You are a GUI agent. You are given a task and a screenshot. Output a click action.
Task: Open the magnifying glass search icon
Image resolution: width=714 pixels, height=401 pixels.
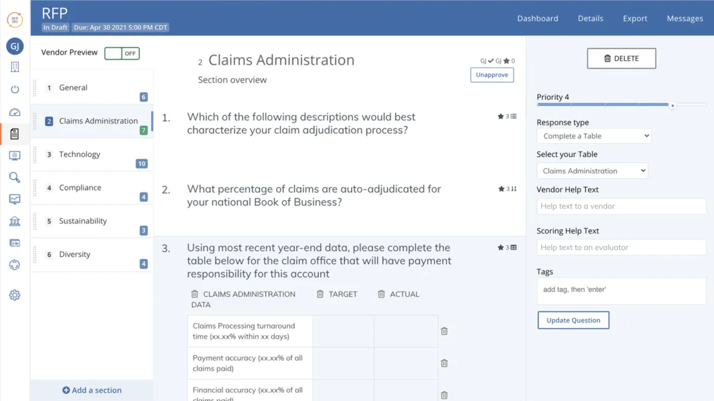point(15,178)
